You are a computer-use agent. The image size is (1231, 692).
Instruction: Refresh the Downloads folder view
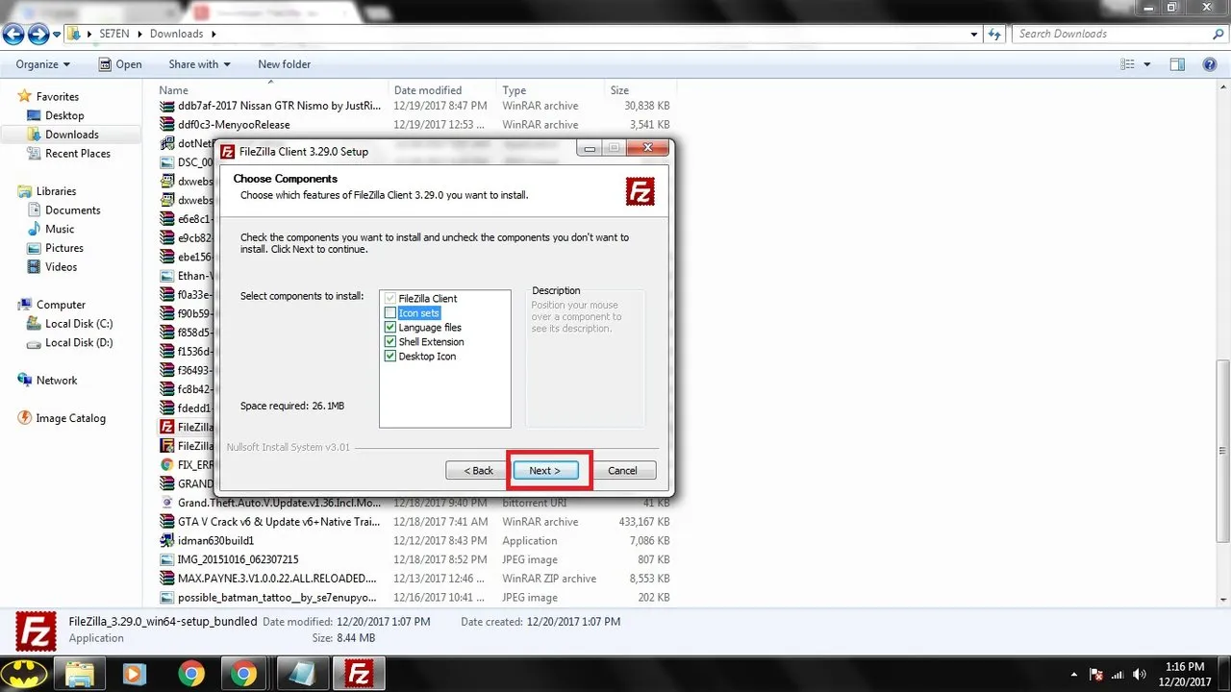tap(995, 34)
